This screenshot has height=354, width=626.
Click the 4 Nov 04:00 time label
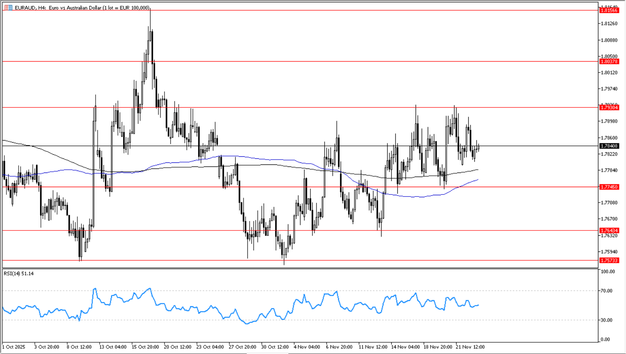(x=307, y=347)
